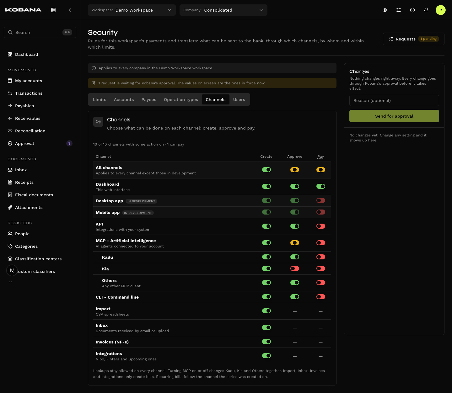Click the Reconciliation link icon

click(x=10, y=131)
